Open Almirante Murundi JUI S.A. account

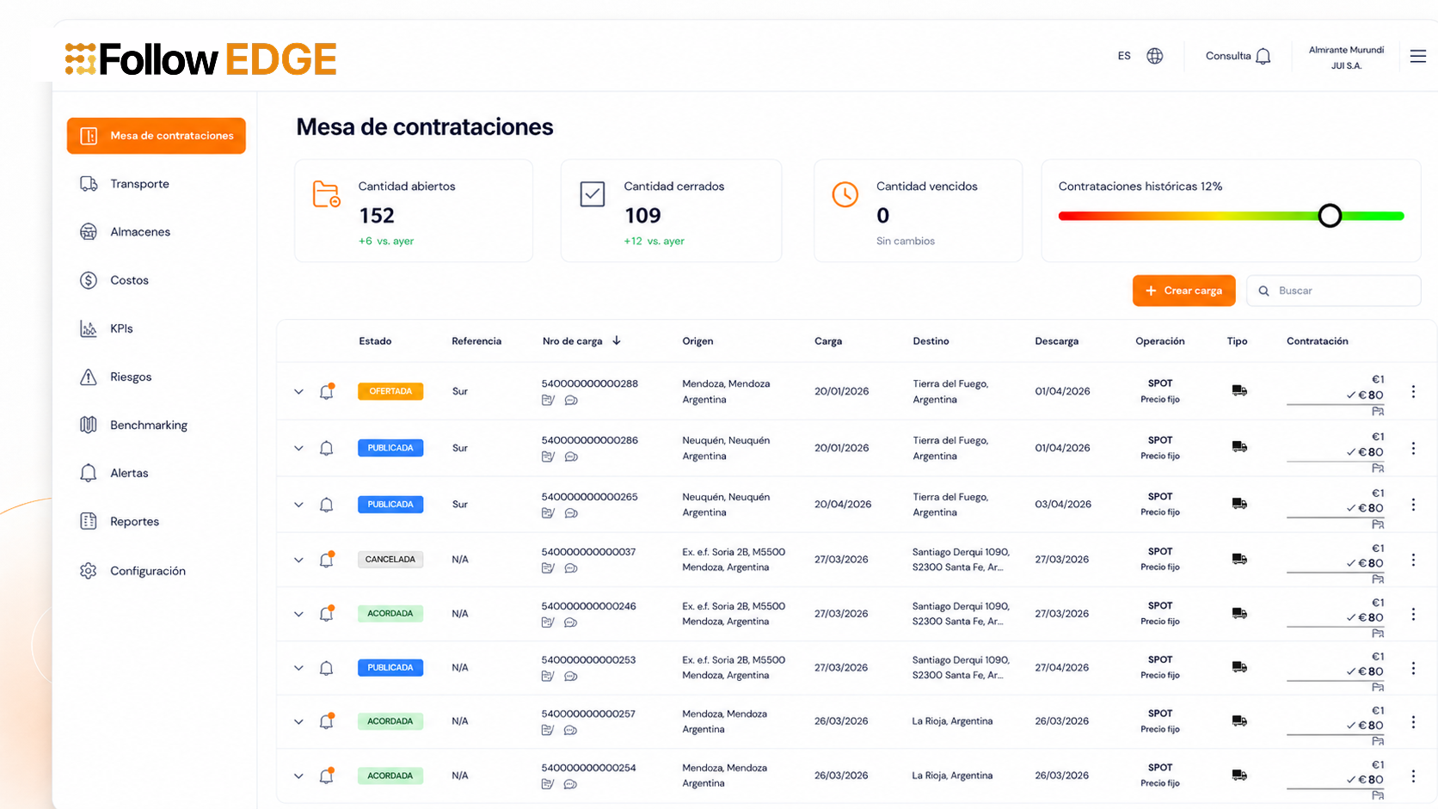pyautogui.click(x=1346, y=58)
